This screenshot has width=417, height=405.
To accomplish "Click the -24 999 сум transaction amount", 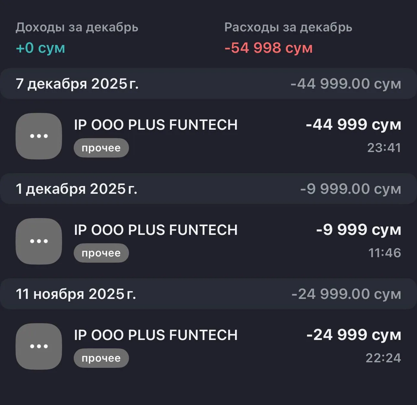I will click(x=354, y=335).
